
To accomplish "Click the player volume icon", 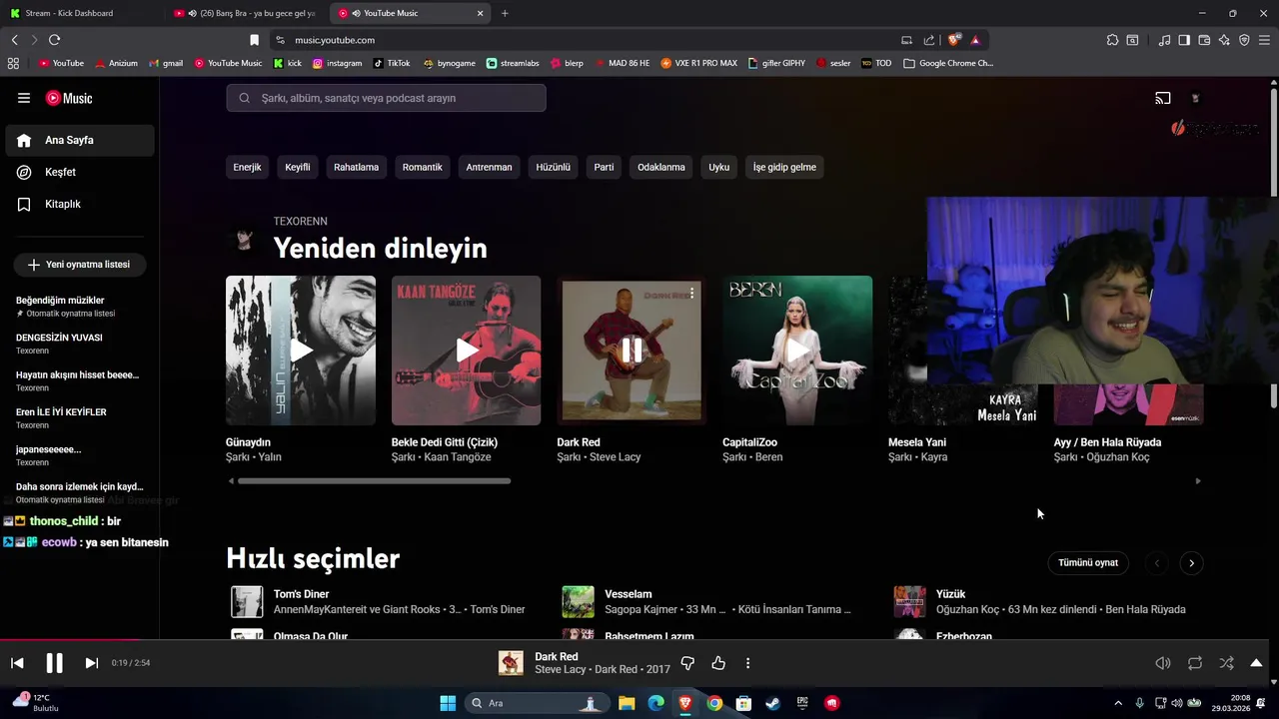I will 1163,663.
